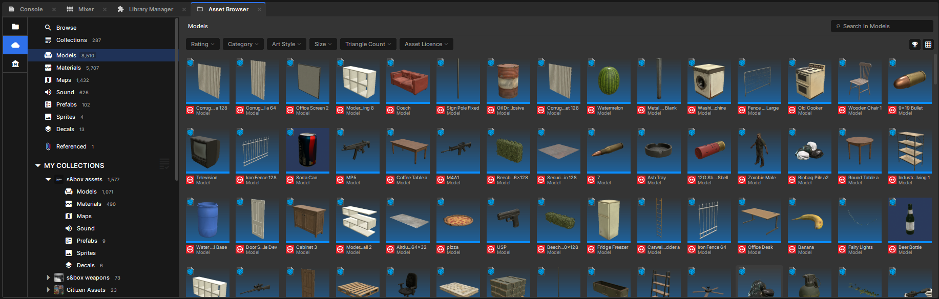This screenshot has height=299, width=939.
Task: Switch to the local folder assets view
Action: 15,27
